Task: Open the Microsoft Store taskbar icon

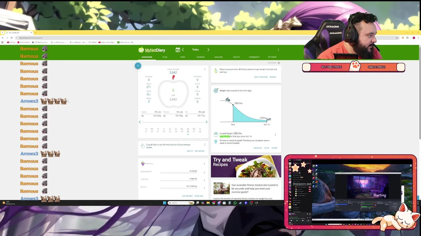Action: (x=224, y=203)
